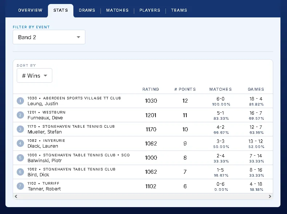Click Leung's rating value 1030

[x=151, y=101]
